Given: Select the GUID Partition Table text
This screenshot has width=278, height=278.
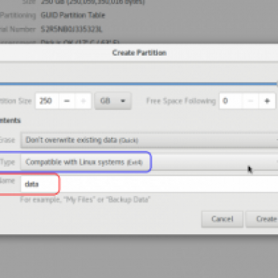Looking at the screenshot, I should [73, 15].
